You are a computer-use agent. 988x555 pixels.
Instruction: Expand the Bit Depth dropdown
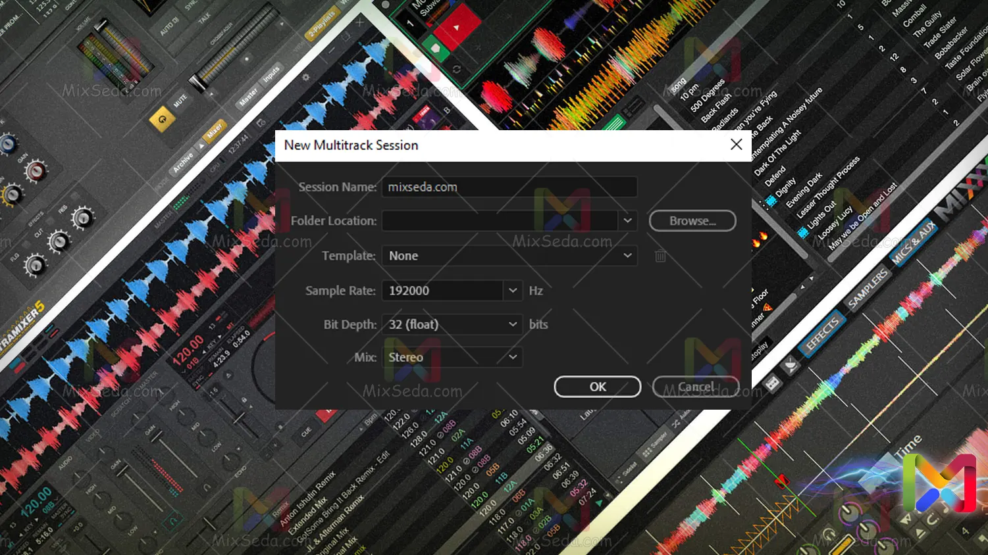coord(512,324)
